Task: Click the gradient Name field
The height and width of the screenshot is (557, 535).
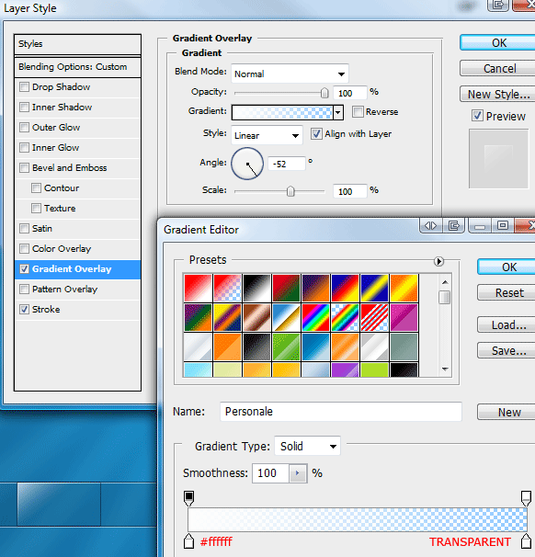Action: (x=341, y=412)
